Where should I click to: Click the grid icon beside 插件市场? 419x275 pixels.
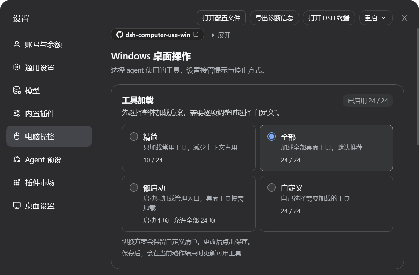pyautogui.click(x=17, y=183)
